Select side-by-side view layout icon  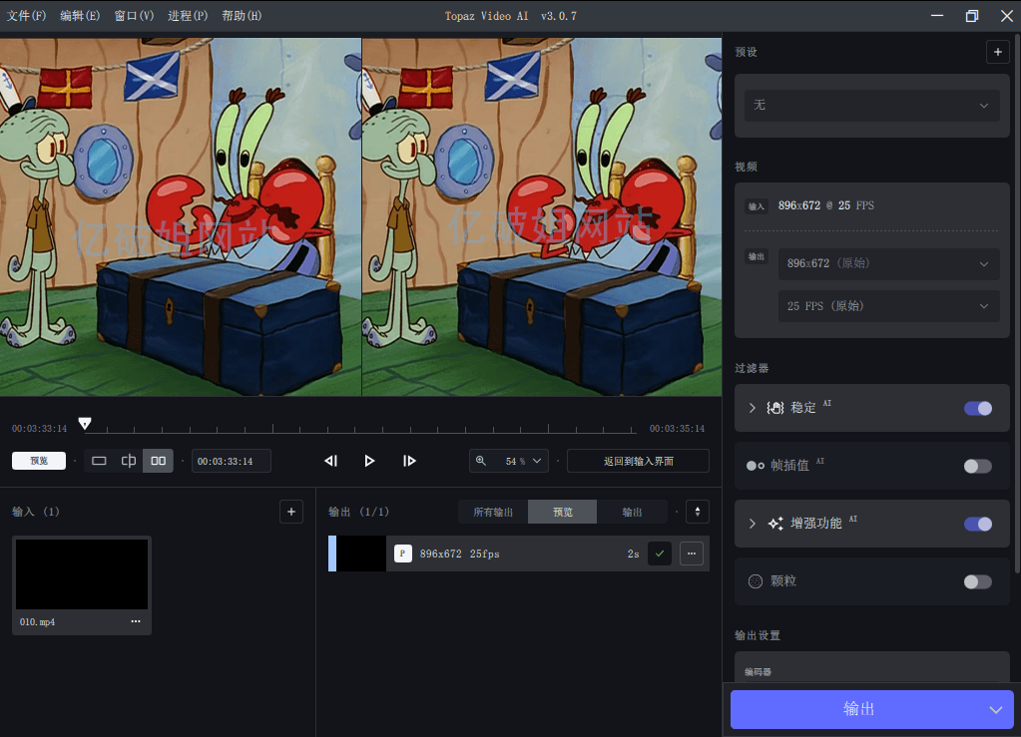(158, 461)
